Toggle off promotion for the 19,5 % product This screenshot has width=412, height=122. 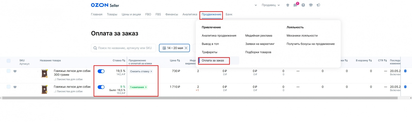click(x=101, y=71)
